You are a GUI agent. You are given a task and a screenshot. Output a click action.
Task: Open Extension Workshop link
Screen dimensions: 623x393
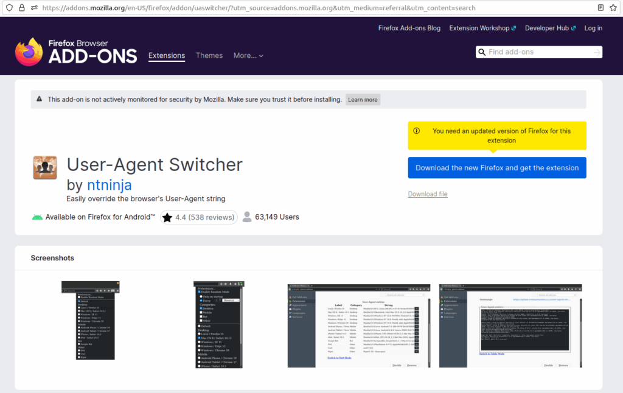[482, 28]
